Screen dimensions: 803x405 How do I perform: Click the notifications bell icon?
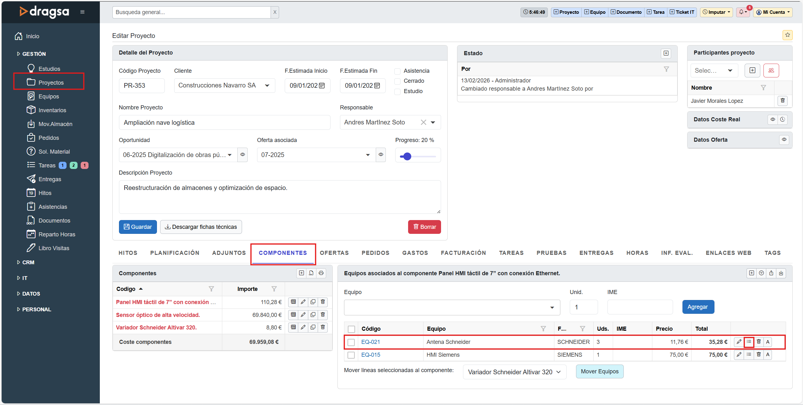tap(741, 12)
